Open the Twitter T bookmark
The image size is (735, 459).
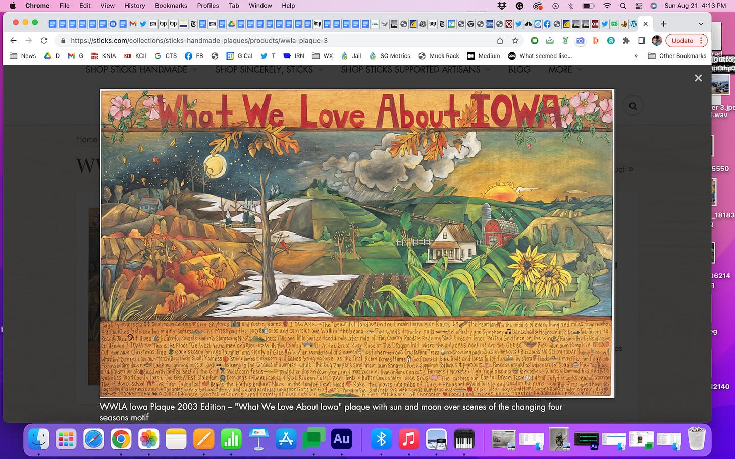point(268,56)
